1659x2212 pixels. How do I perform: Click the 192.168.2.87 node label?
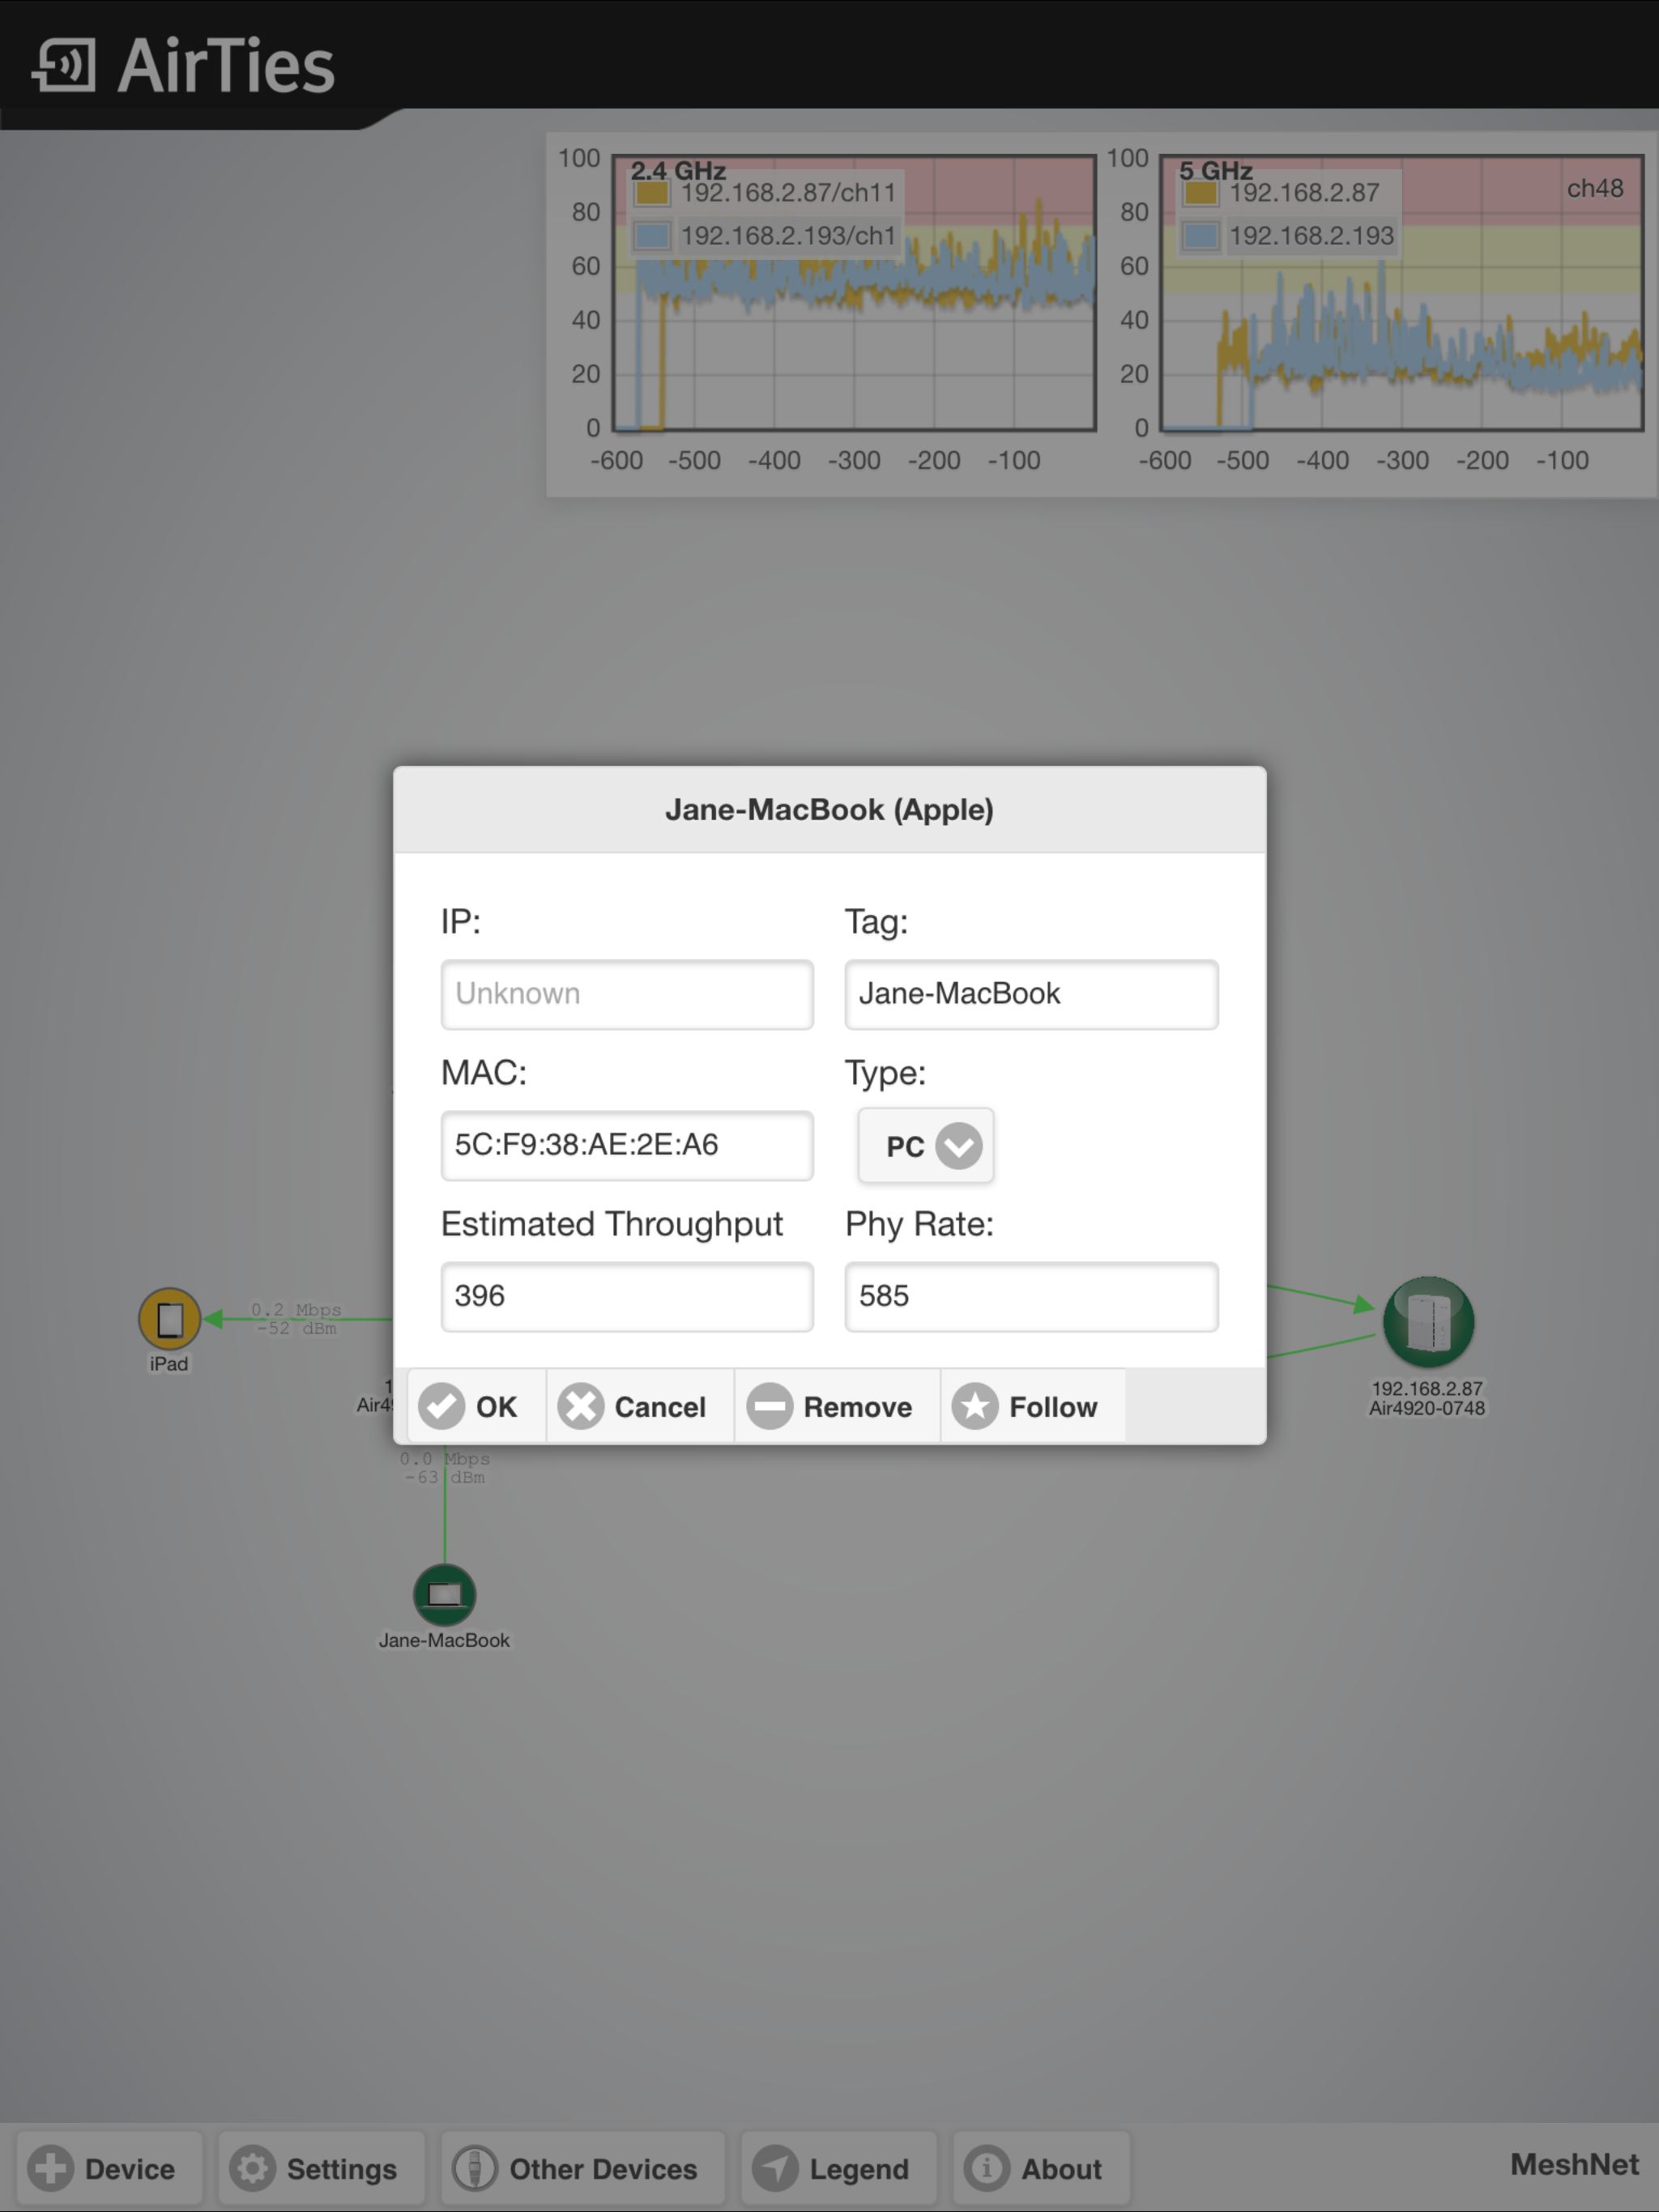(x=1427, y=1388)
